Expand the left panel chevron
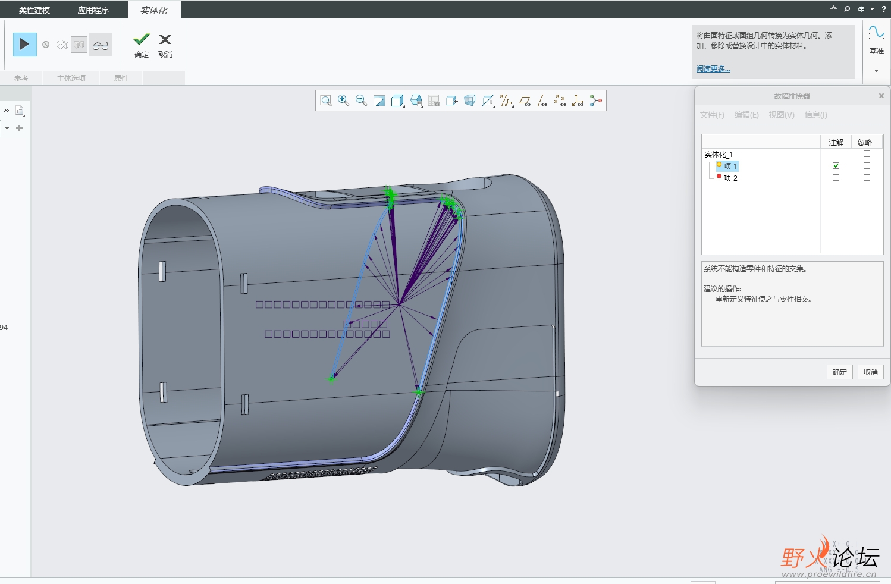Screen dimensions: 891x584 coord(6,111)
